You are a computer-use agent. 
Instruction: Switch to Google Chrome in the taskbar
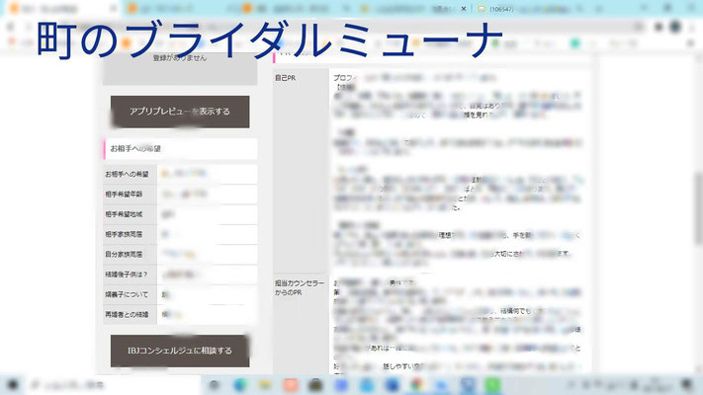[x=417, y=385]
